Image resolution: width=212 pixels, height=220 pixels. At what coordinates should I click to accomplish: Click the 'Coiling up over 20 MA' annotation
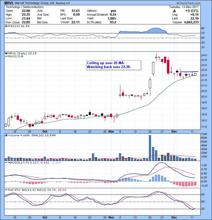tap(106, 63)
